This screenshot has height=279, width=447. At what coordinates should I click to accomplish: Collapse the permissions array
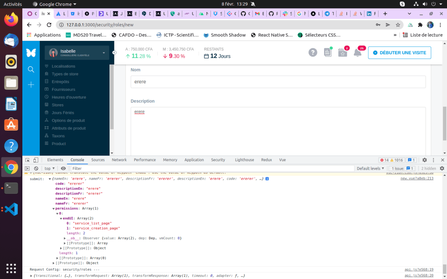[x=54, y=209]
